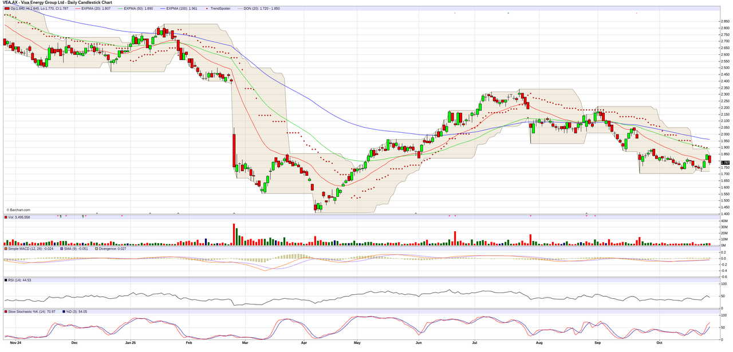The height and width of the screenshot is (352, 733).
Task: Click the current price tag 1.787
Action: [x=725, y=163]
